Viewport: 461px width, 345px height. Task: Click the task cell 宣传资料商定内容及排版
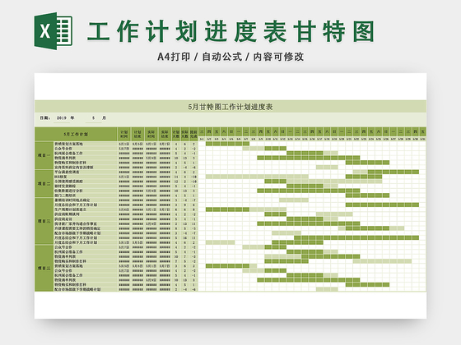[86, 168]
